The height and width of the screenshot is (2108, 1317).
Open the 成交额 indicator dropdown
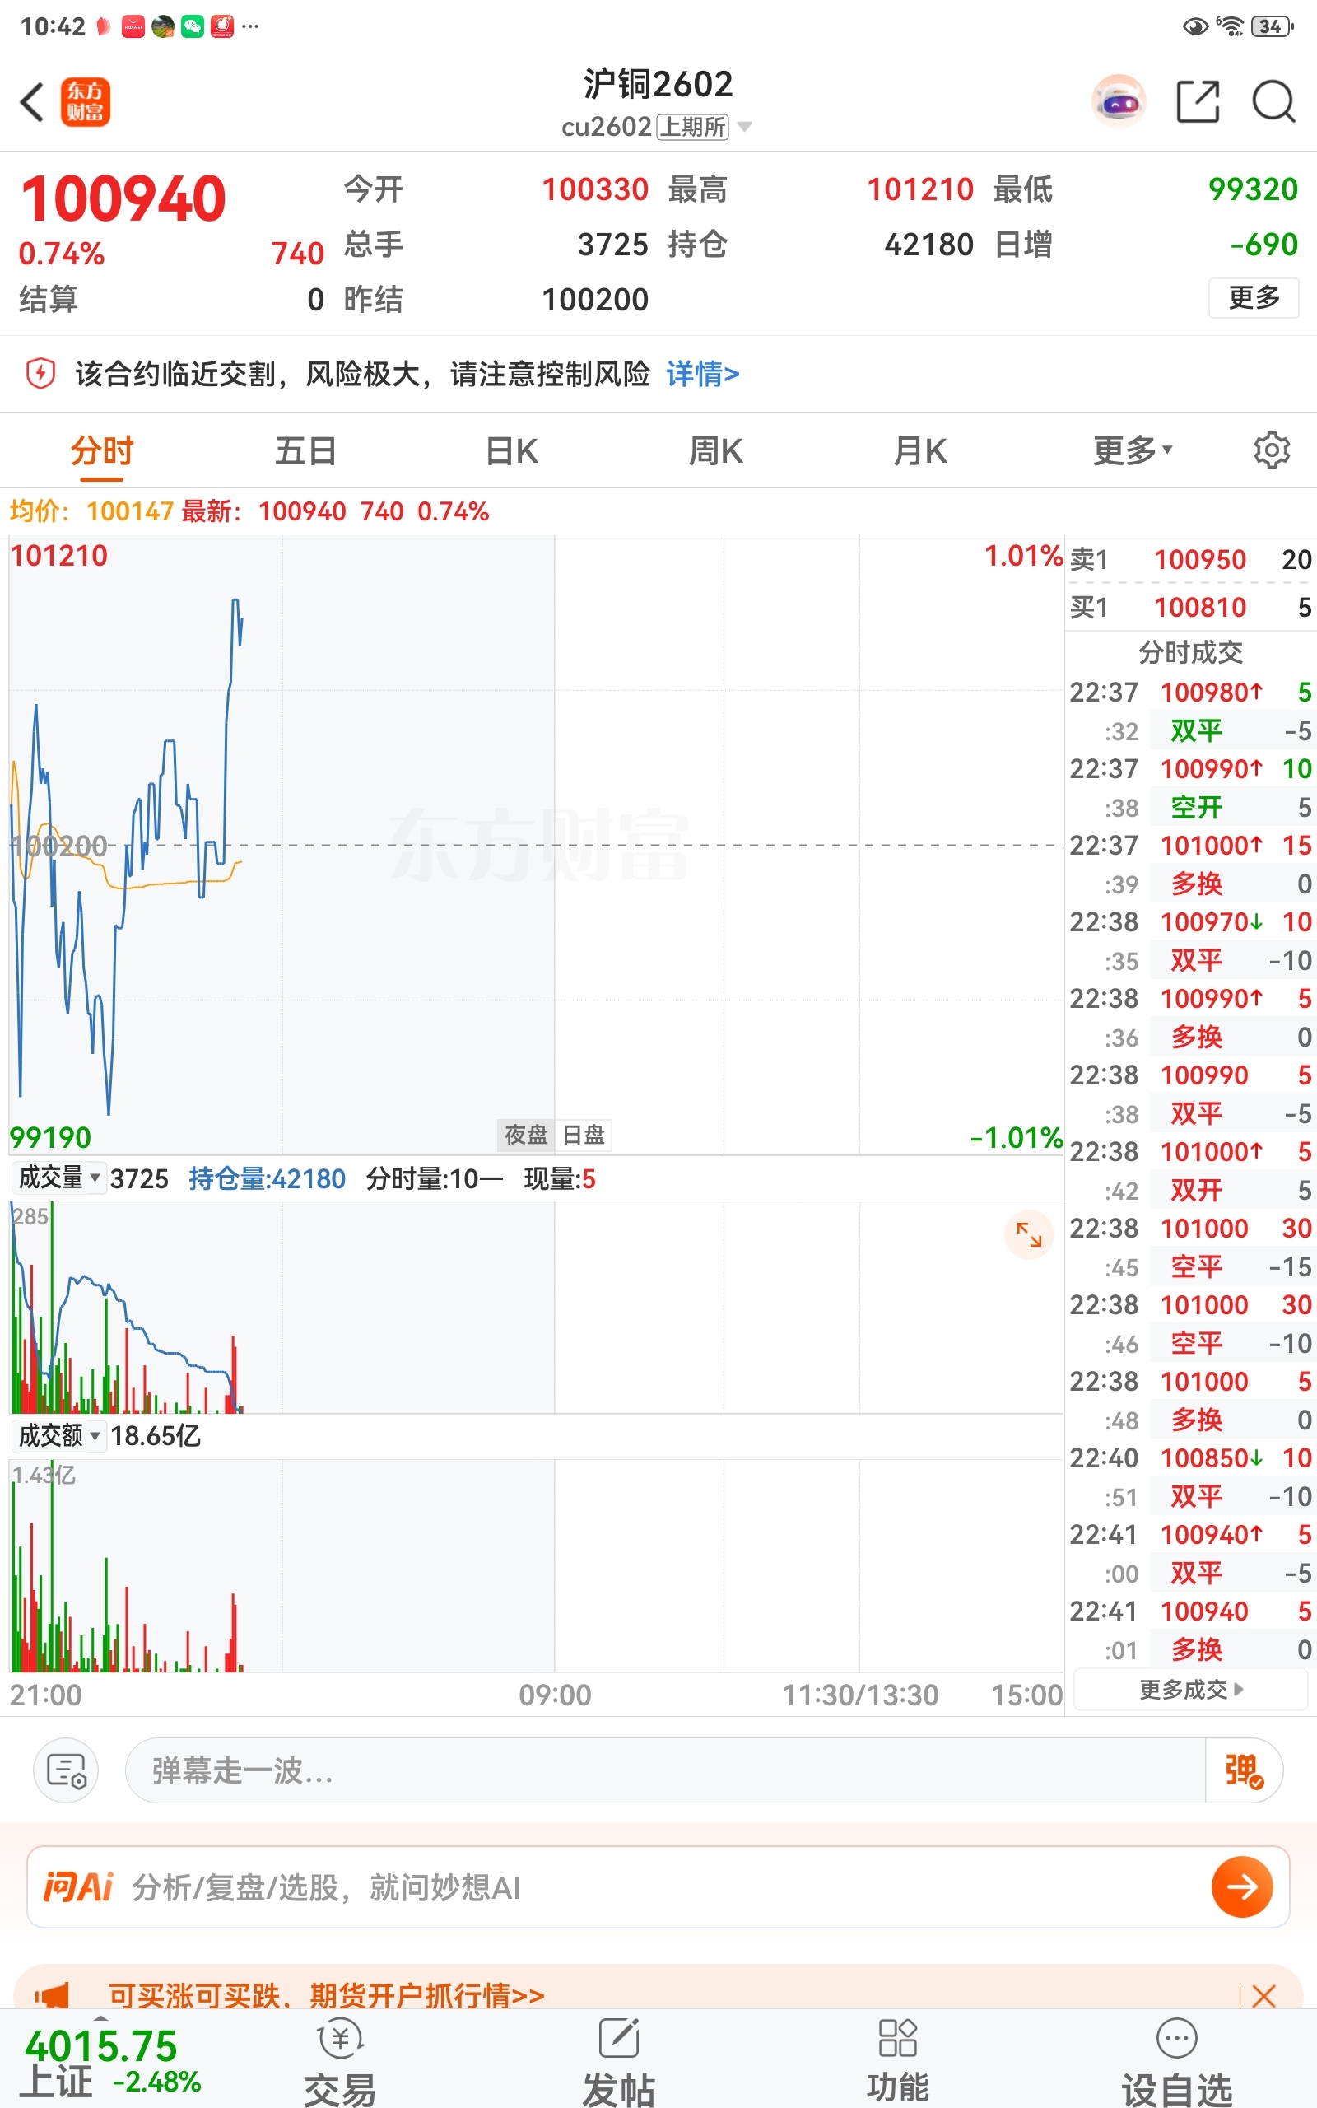[x=59, y=1434]
